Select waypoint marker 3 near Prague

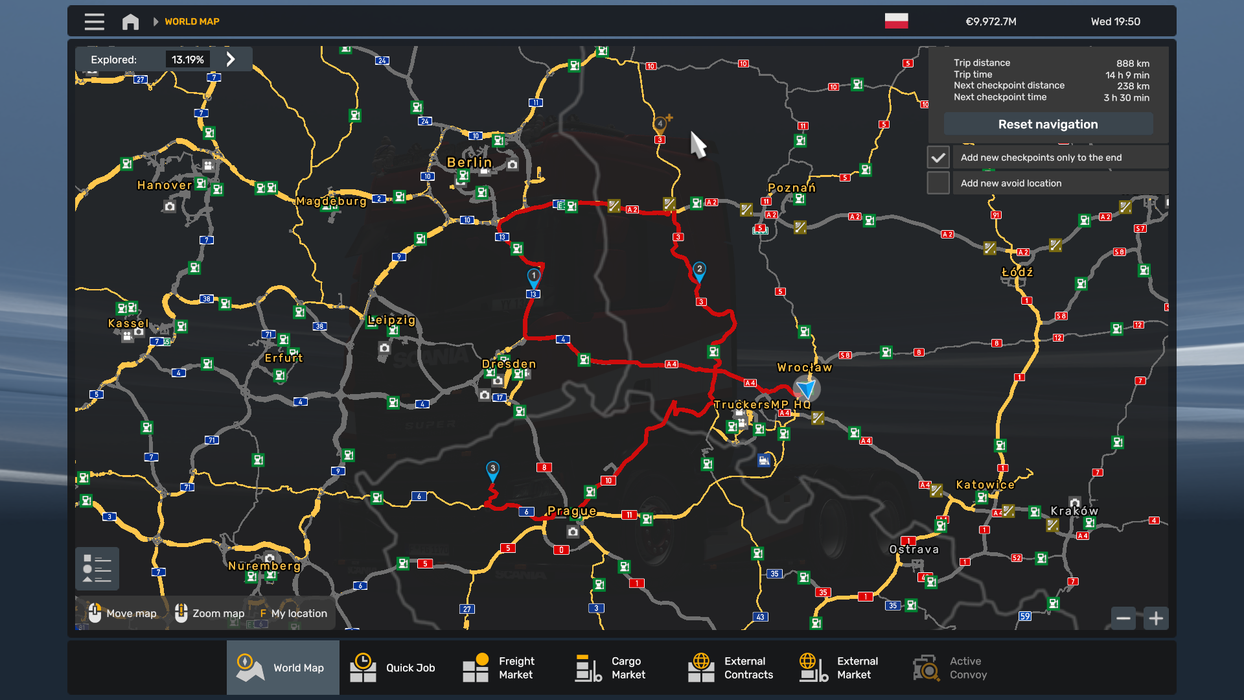pyautogui.click(x=492, y=470)
